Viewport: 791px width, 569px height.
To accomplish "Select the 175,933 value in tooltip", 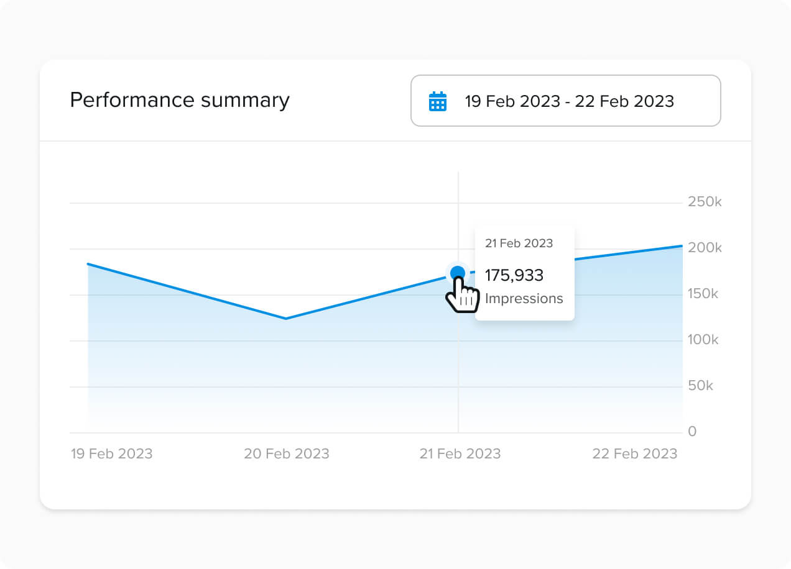I will 514,275.
